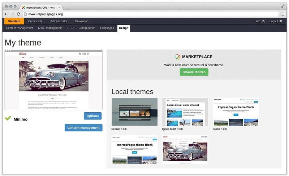Viewport: 289px width, 176px height.
Task: Switch to the Community tab
Action: (35, 21)
